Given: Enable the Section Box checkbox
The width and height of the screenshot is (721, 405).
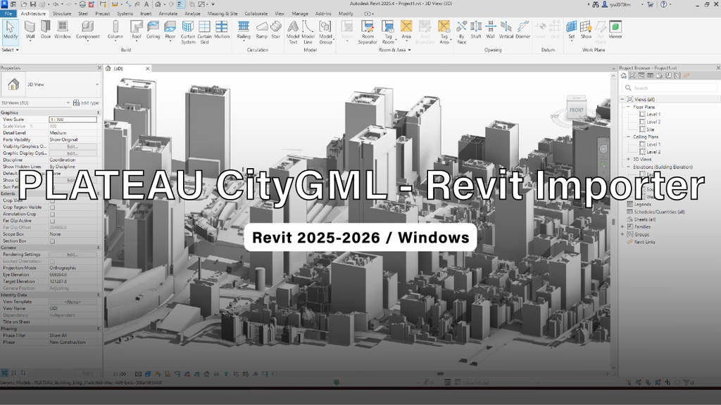Looking at the screenshot, I should point(52,240).
